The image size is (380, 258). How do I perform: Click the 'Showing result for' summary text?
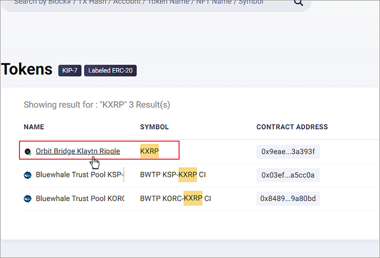[97, 105]
